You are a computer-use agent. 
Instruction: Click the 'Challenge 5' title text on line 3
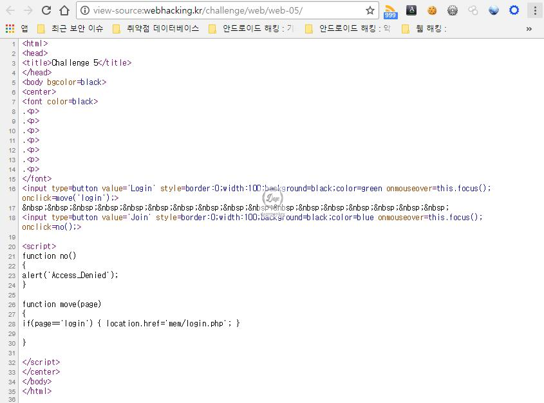point(75,63)
